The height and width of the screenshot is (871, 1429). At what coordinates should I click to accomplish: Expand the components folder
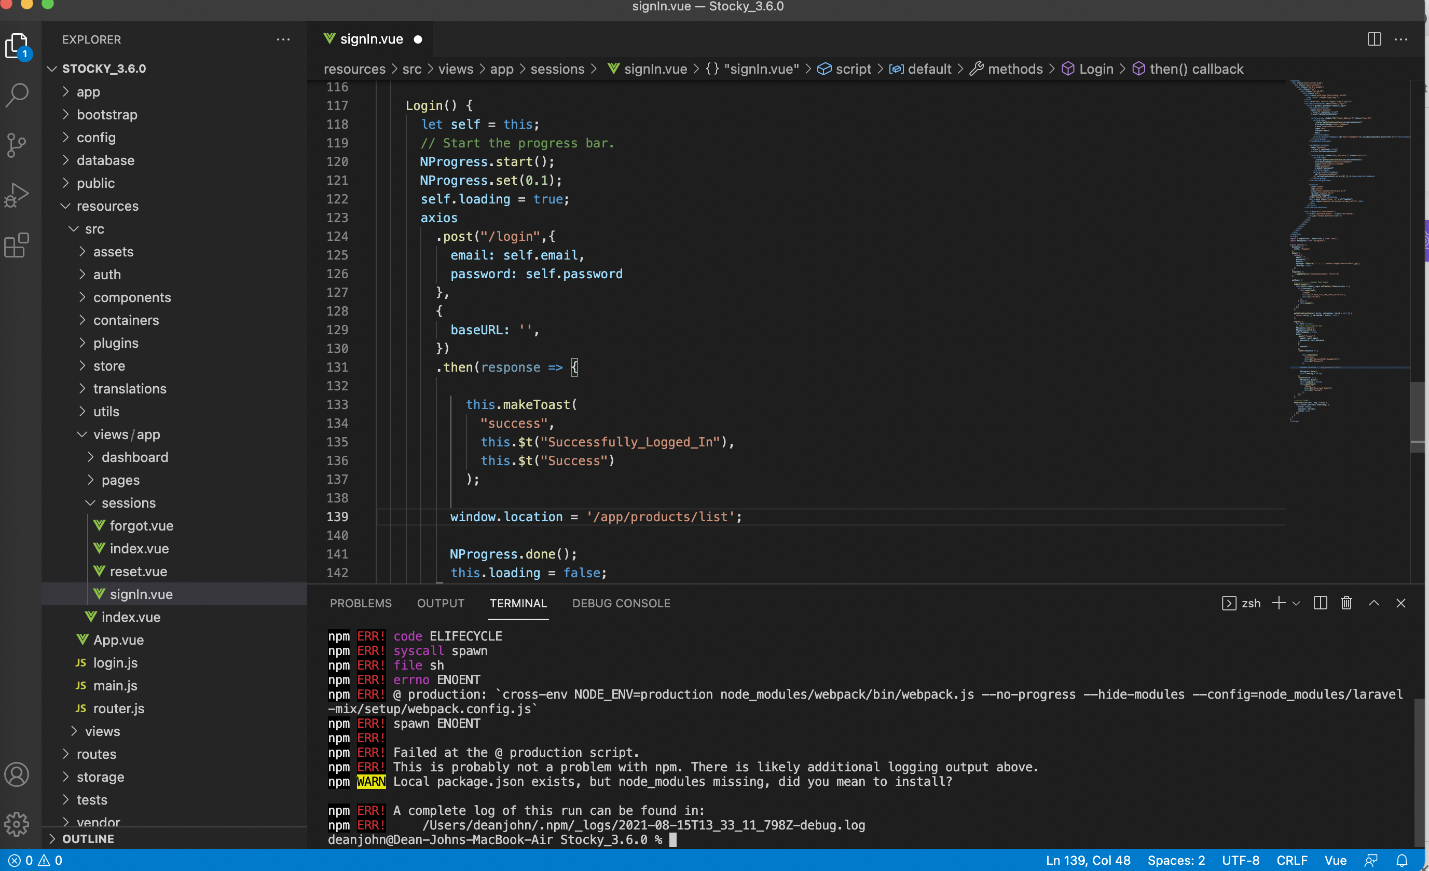coord(132,297)
